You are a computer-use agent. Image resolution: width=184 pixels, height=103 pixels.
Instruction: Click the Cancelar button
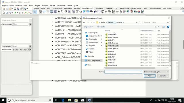[x=163, y=76]
